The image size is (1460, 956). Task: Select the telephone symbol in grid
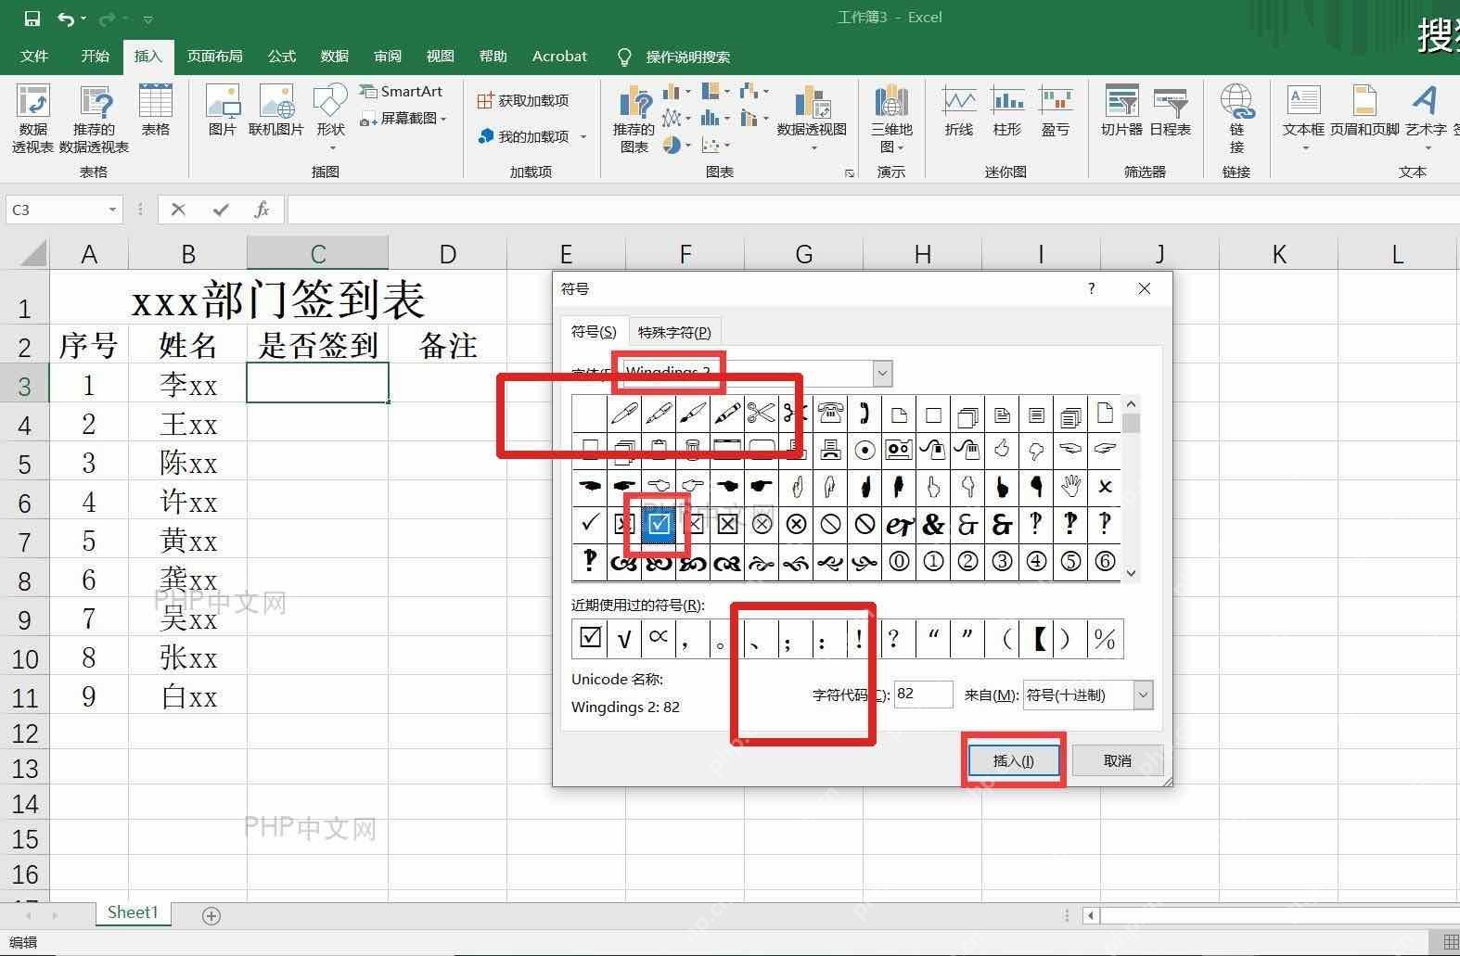[830, 414]
